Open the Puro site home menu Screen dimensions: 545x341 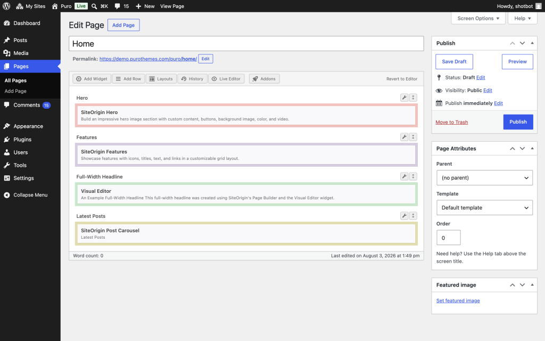pyautogui.click(x=62, y=6)
